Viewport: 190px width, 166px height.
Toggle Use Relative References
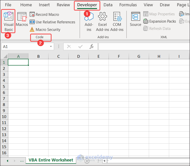coord(52,22)
